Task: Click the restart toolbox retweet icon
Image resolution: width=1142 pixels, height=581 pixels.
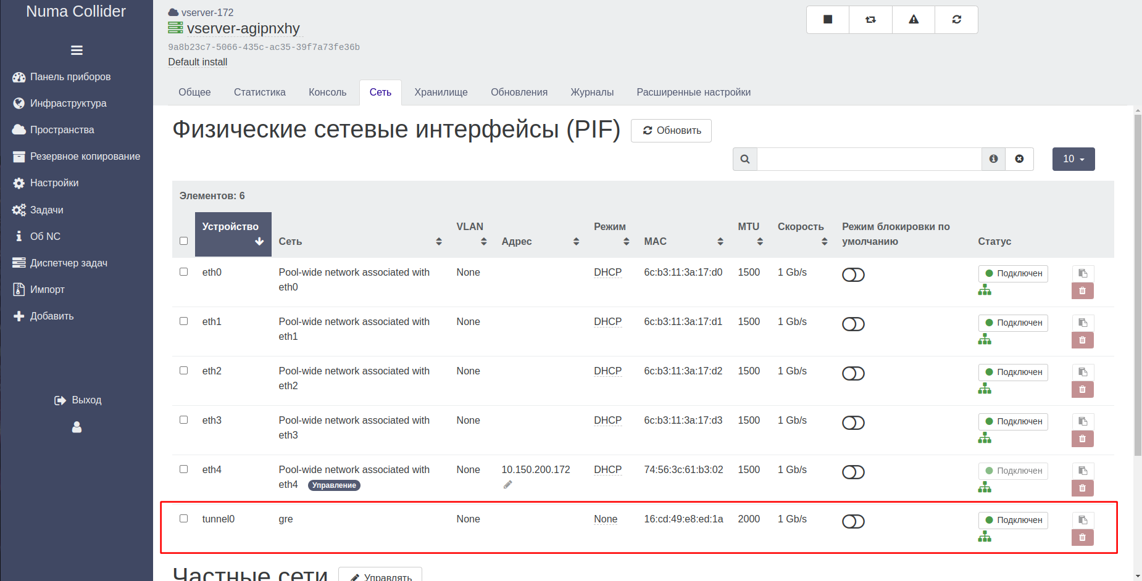Action: pos(870,20)
